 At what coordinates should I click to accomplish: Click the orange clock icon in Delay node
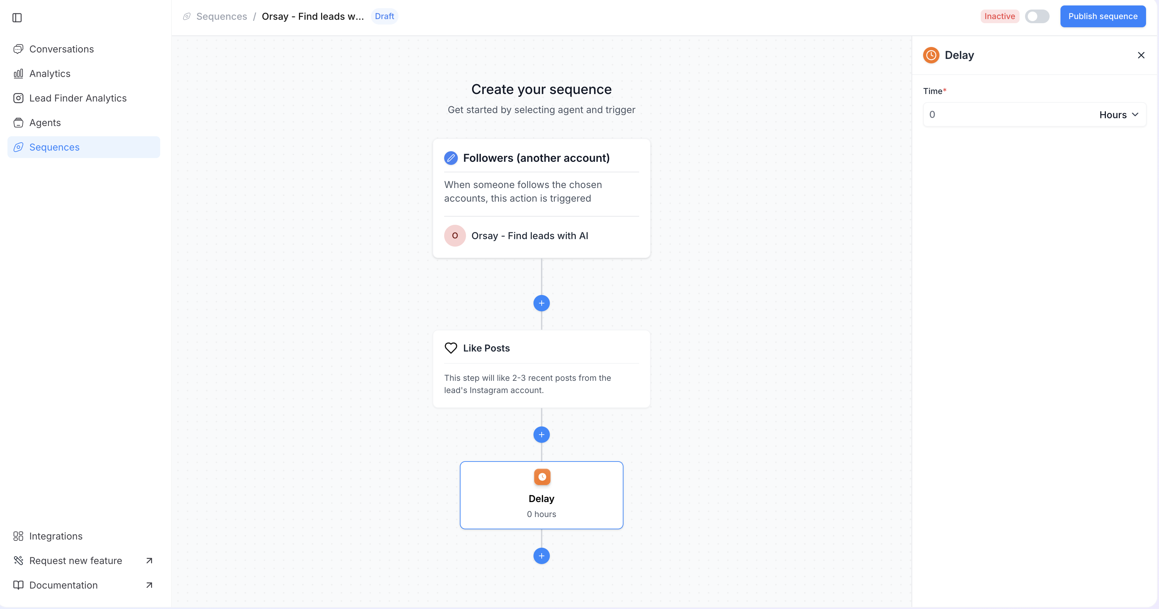(542, 477)
